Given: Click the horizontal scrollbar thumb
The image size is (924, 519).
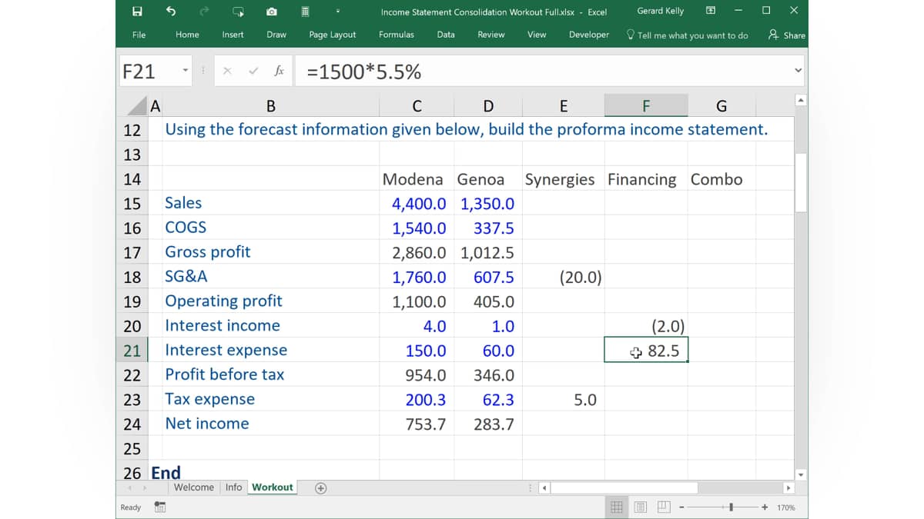Looking at the screenshot, I should coord(624,487).
